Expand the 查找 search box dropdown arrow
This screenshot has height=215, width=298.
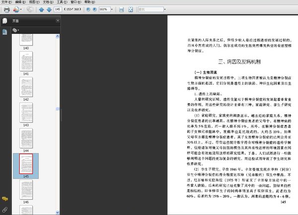click(x=165, y=9)
